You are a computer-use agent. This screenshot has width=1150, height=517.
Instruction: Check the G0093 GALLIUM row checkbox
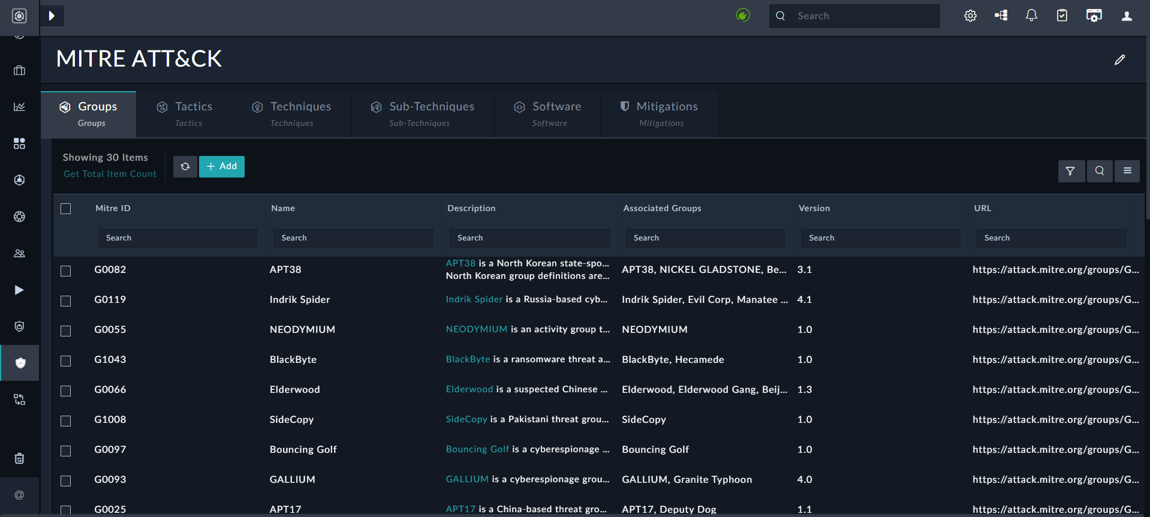pyautogui.click(x=66, y=481)
